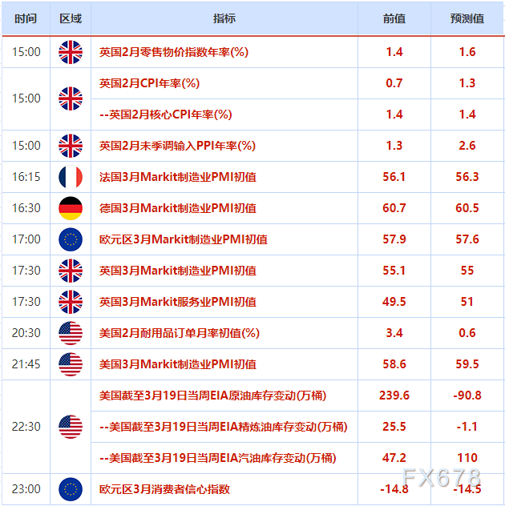This screenshot has height=506, width=505.
Task: Click the US flag beside the 22:30 EIA rows
Action: (x=71, y=427)
